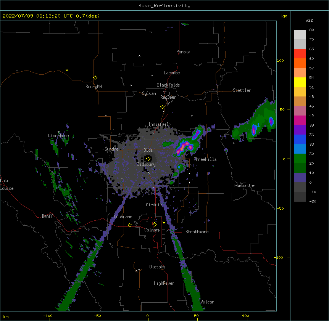Screen dimensions: 329x321
Task: Click the Airdrie city label
Action: (x=154, y=205)
